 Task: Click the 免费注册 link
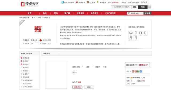[x=115, y=2]
